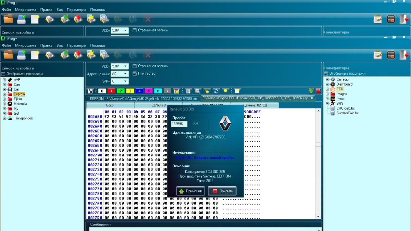Open Микросхема menu in front window
This screenshot has width=411, height=231.
[25, 45]
